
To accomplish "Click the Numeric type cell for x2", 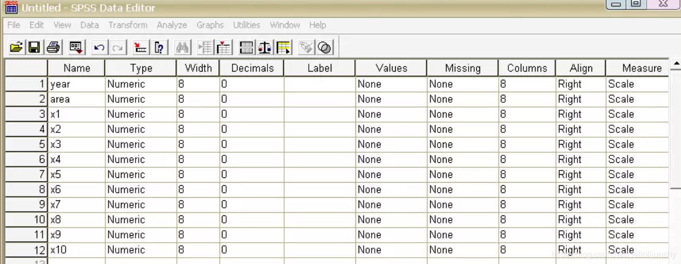I will click(x=141, y=129).
